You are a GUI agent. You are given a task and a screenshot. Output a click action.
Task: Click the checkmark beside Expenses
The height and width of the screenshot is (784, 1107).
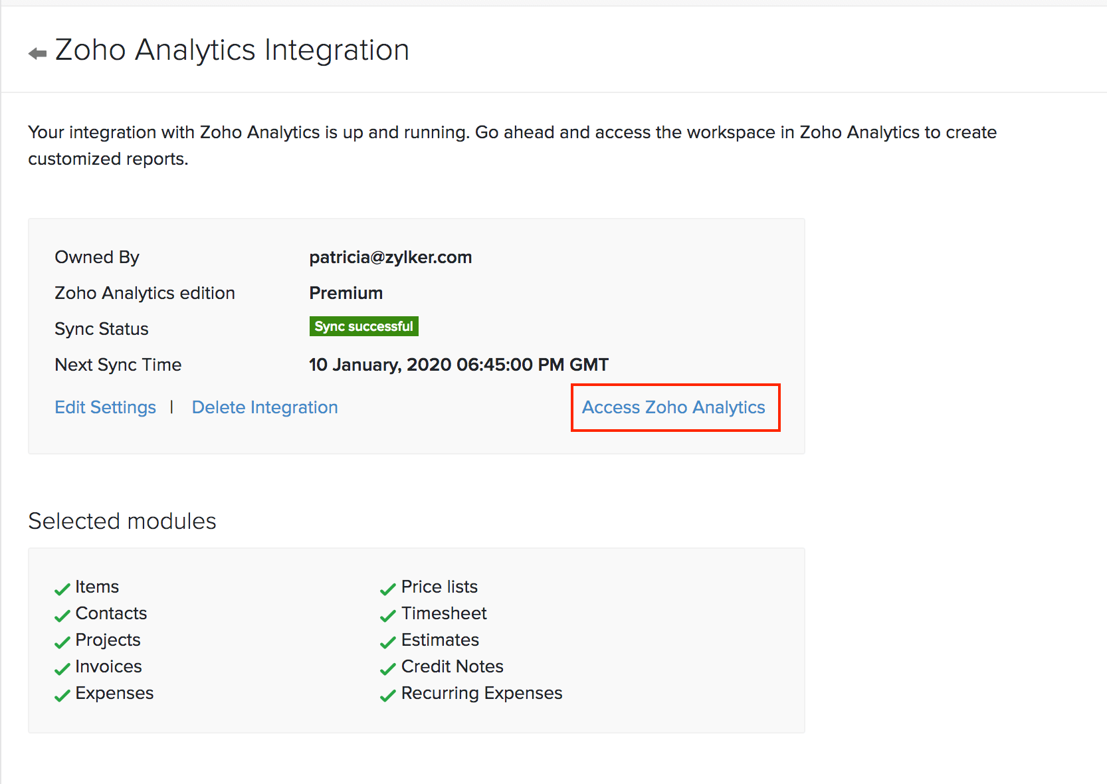(62, 695)
